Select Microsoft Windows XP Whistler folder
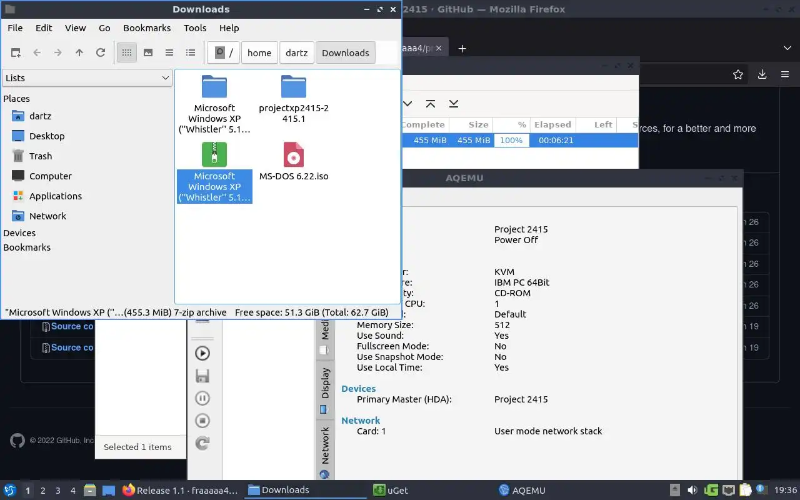800x500 pixels. 214,104
